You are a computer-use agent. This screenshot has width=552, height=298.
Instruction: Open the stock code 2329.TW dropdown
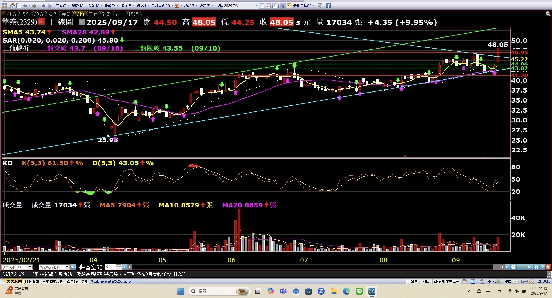(x=257, y=6)
